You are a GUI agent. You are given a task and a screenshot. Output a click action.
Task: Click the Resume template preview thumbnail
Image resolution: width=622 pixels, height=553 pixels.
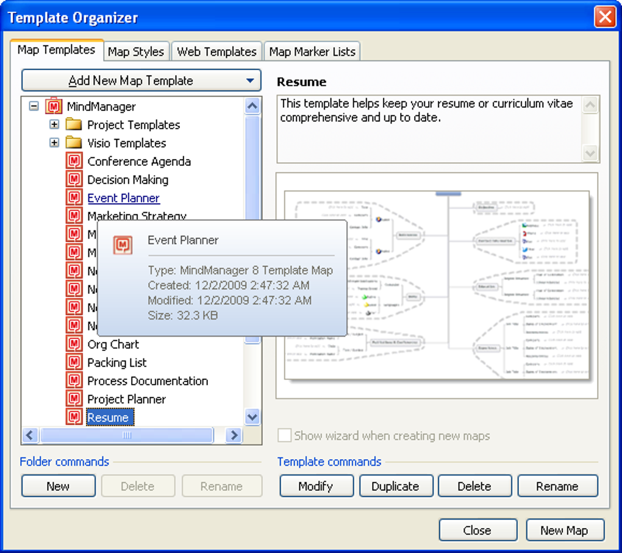coord(437,285)
